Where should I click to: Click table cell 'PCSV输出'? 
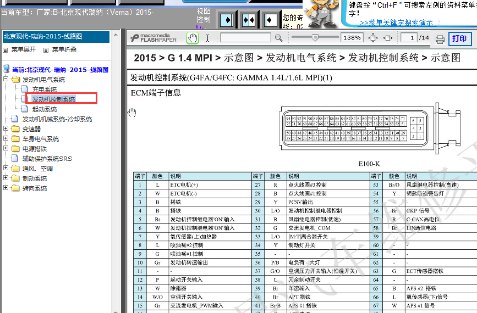328,202
